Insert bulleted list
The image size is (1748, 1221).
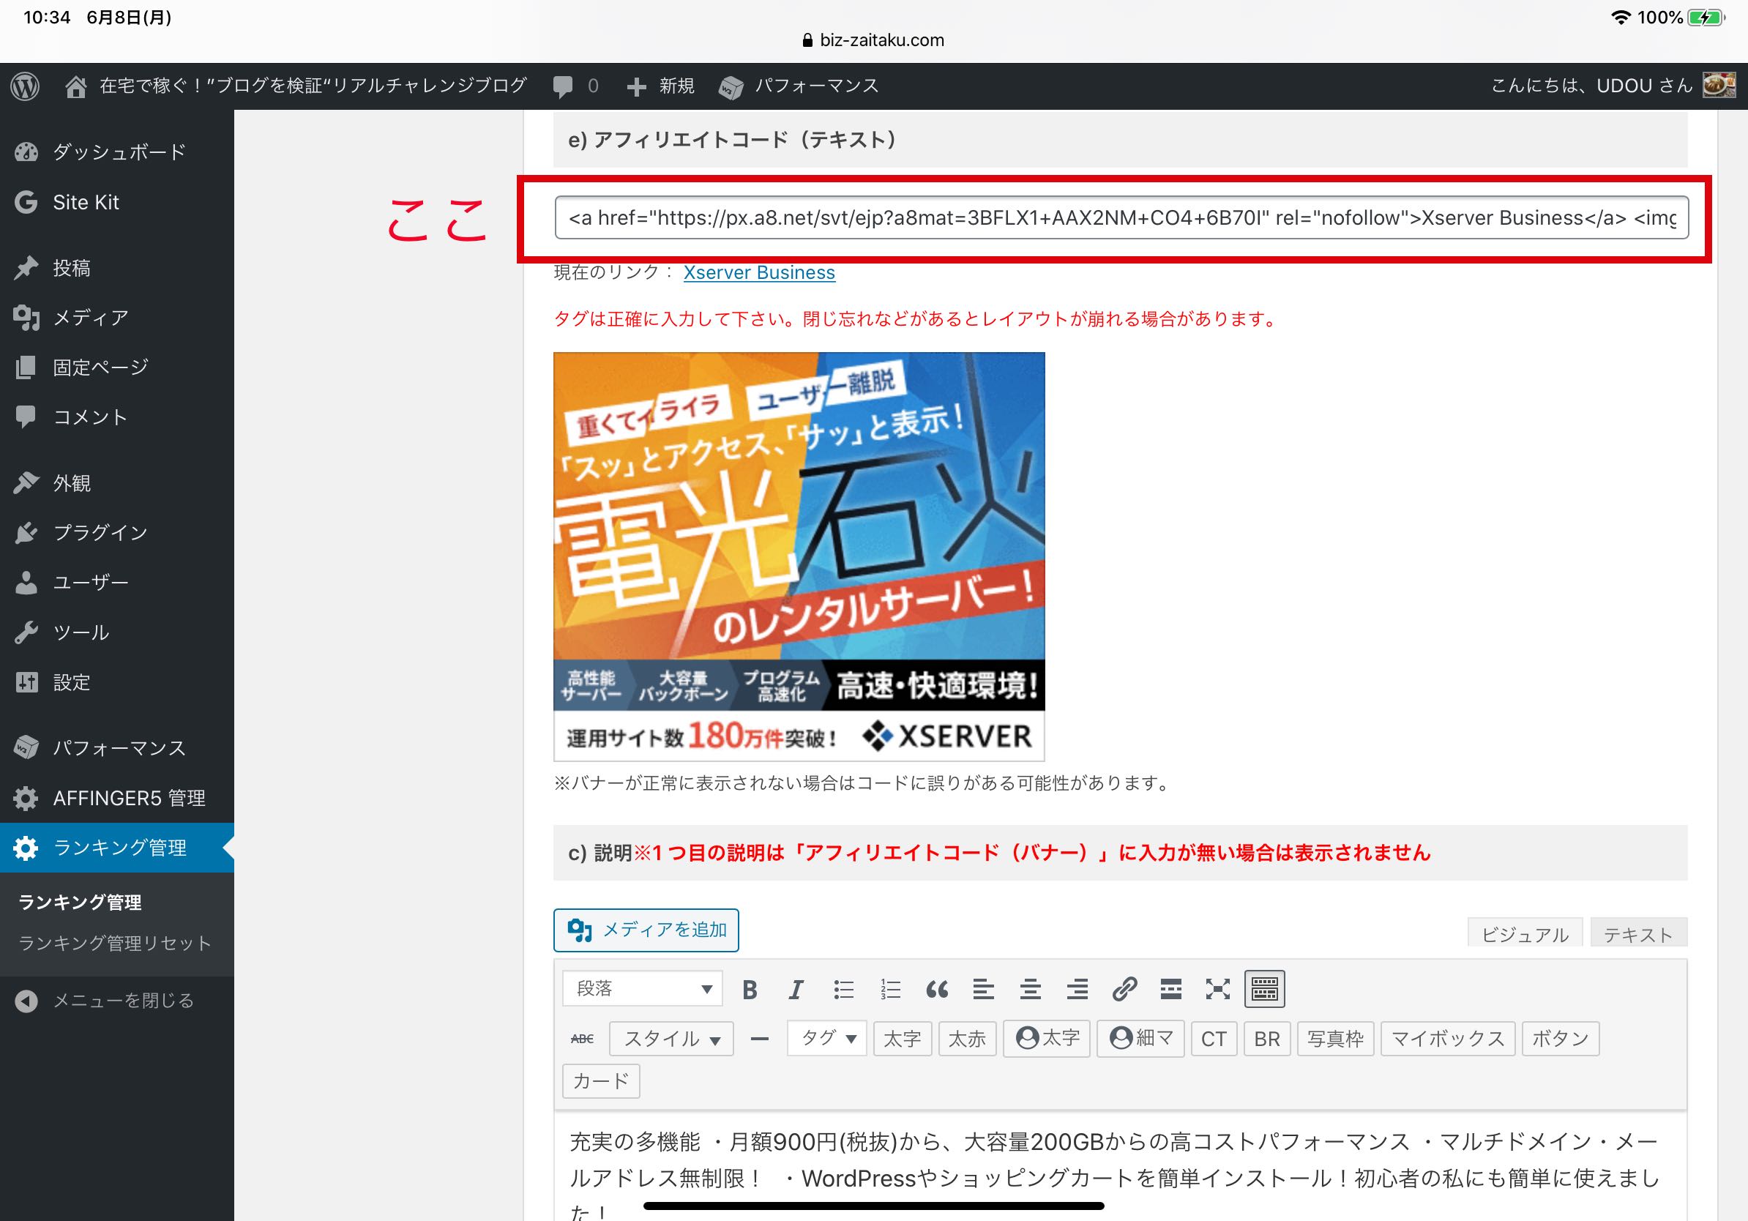[843, 989]
